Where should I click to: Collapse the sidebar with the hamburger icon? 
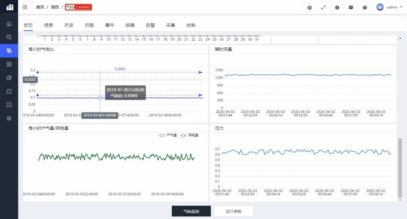(x=25, y=7)
